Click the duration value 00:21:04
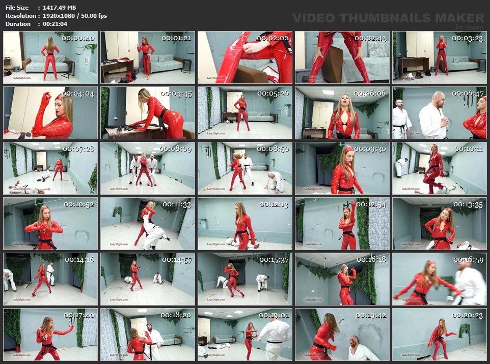The width and height of the screenshot is (490, 364). pyautogui.click(x=55, y=24)
